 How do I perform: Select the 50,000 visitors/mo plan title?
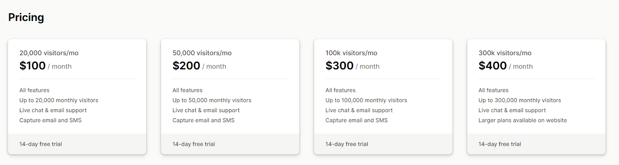tap(202, 53)
